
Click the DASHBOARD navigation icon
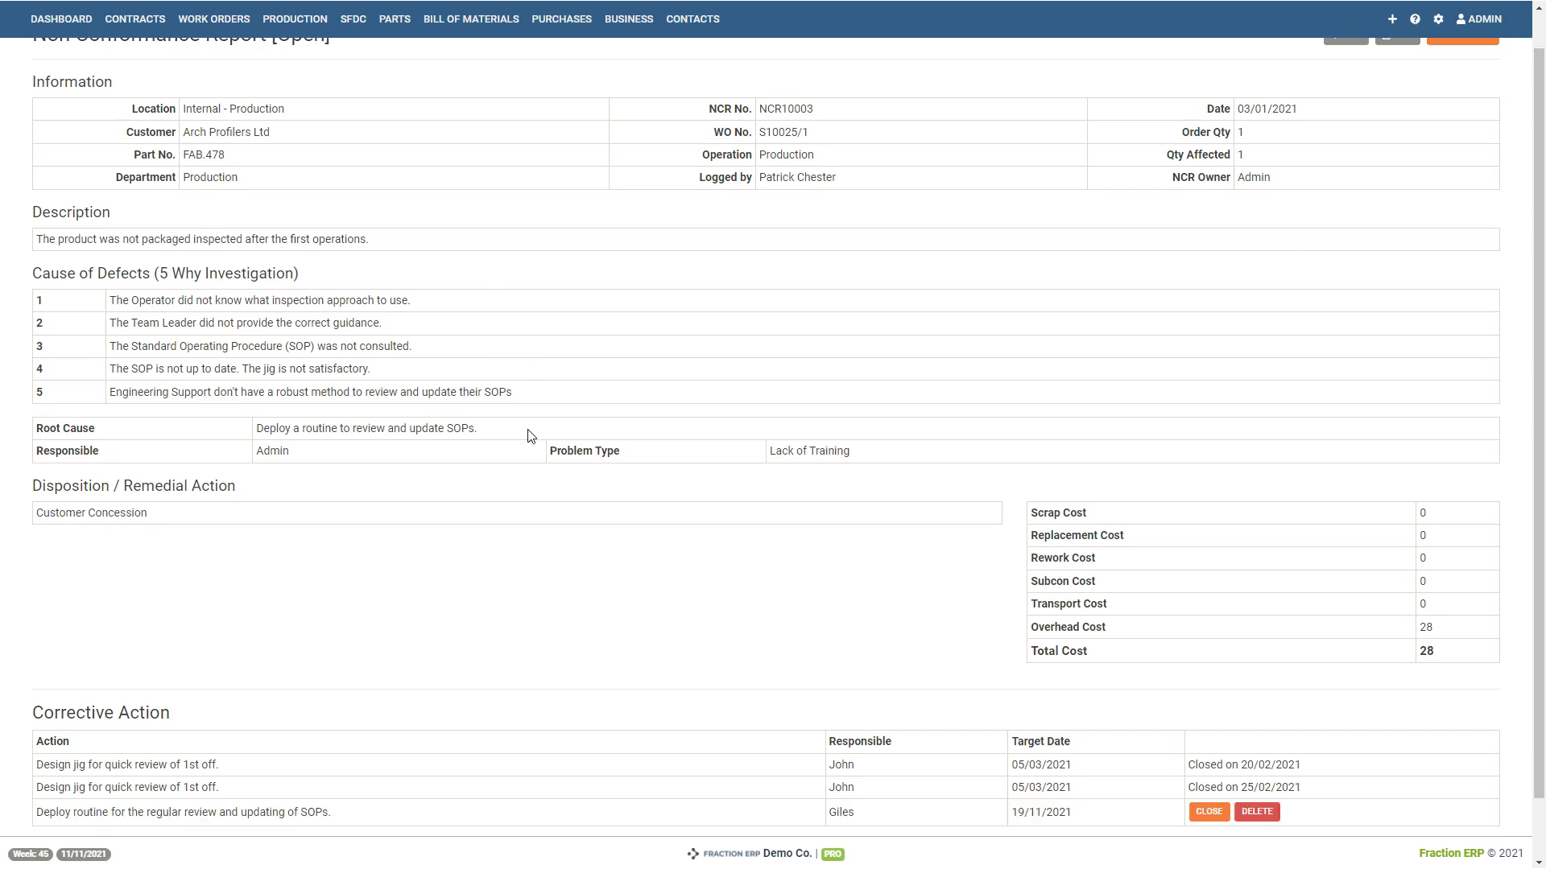click(x=60, y=18)
